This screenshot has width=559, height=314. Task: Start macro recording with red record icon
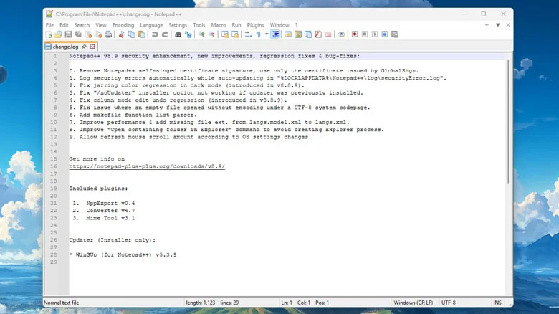(x=355, y=34)
